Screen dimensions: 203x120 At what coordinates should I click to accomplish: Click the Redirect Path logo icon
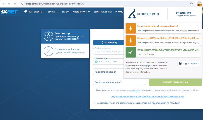pos(132,14)
